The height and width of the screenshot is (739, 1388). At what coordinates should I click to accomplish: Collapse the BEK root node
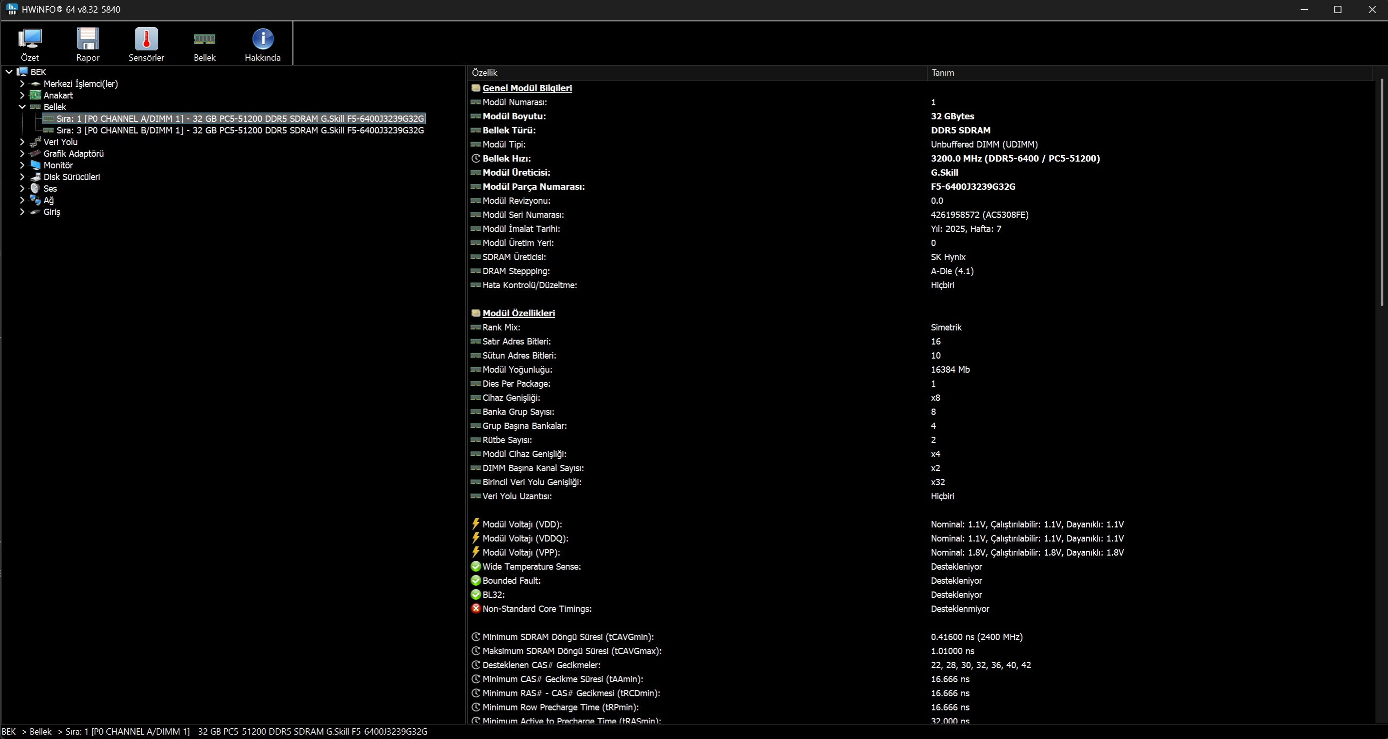point(9,72)
